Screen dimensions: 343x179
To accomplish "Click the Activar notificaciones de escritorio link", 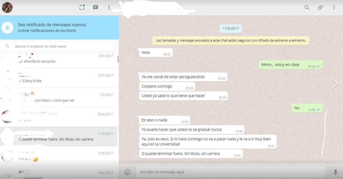I will tap(47, 31).
